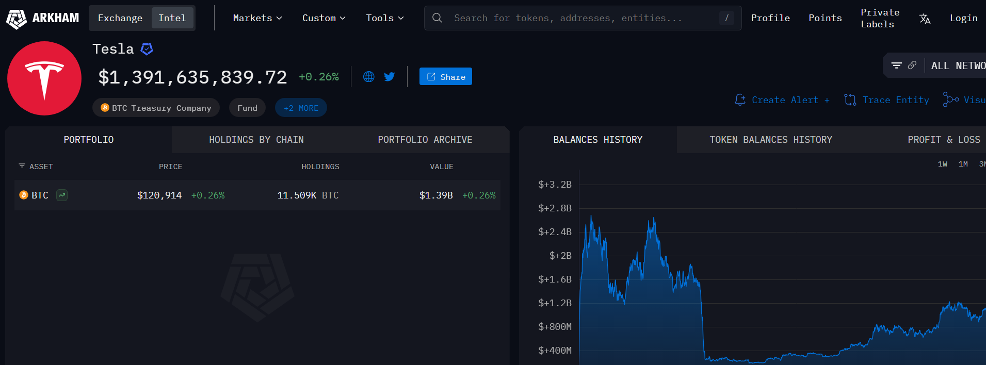Expand the Custom dropdown

324,18
